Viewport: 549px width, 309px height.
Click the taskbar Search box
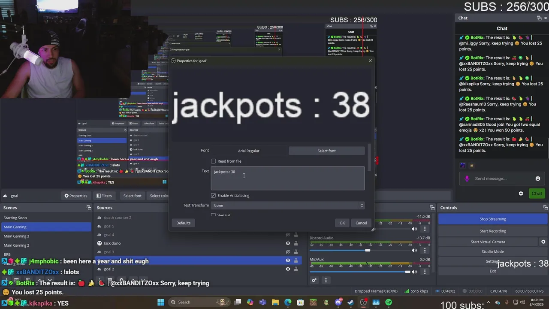199,302
